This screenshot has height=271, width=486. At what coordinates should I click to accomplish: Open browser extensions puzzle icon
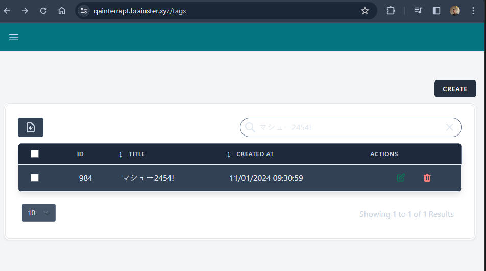coord(391,11)
